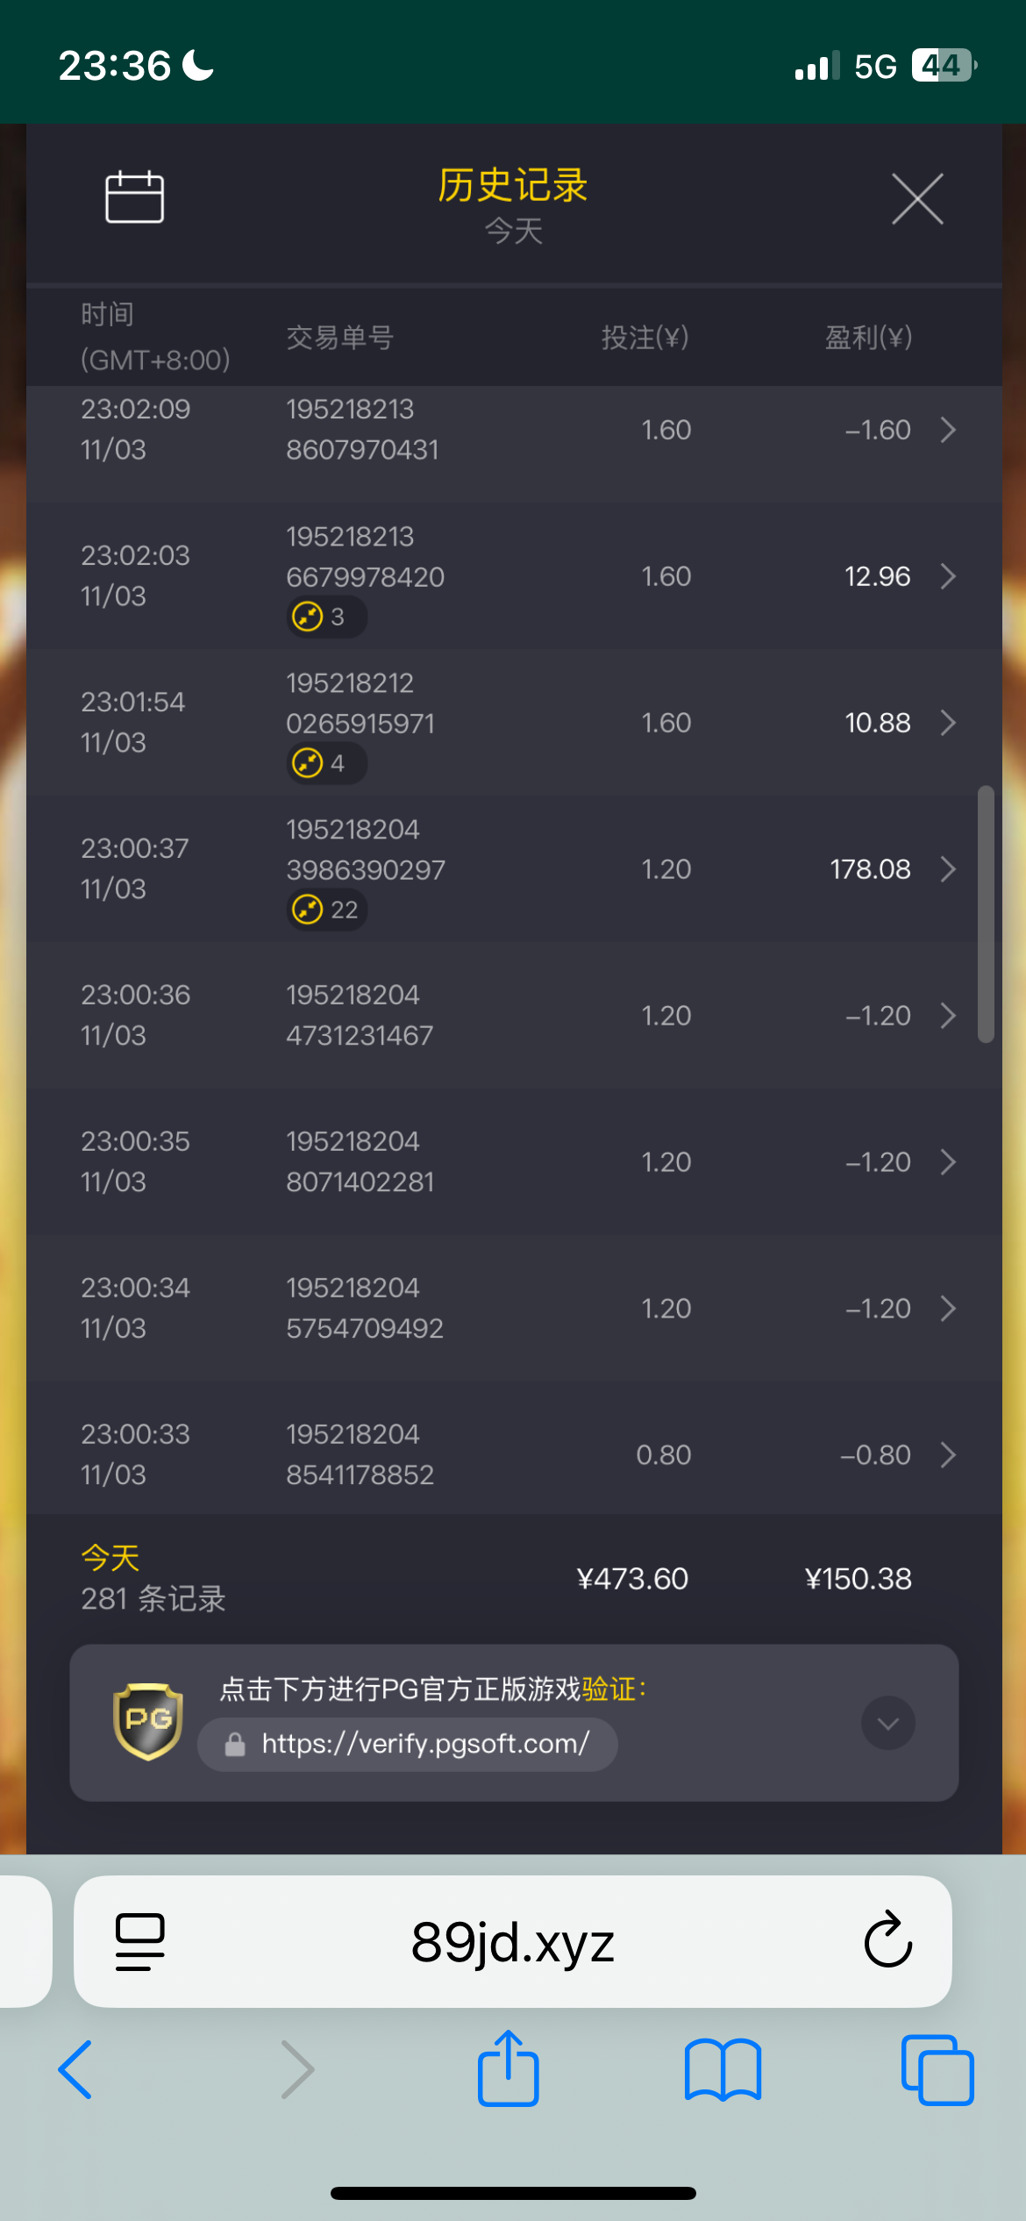Open the record with 12.96 profit
The image size is (1026, 2221).
(x=948, y=576)
